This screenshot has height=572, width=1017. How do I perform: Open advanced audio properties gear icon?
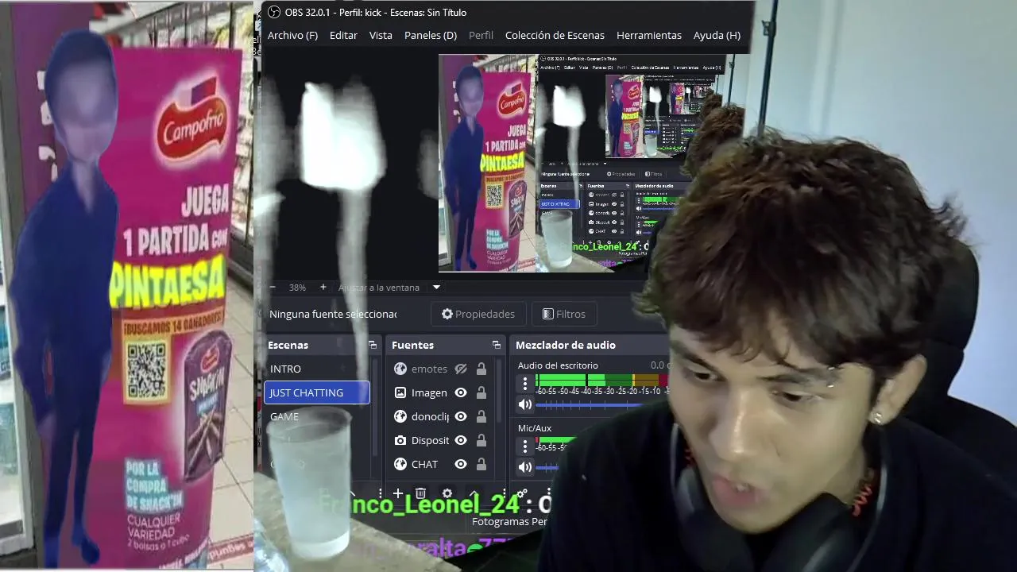click(x=522, y=493)
